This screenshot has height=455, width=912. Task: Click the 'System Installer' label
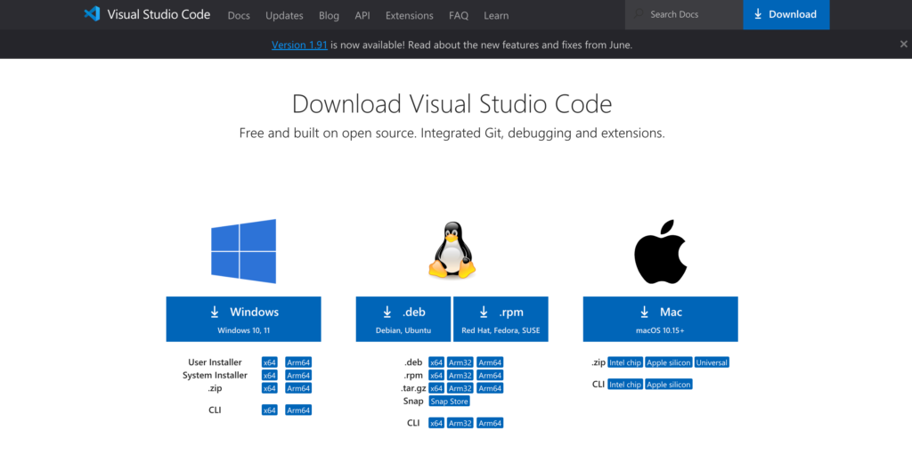click(215, 375)
